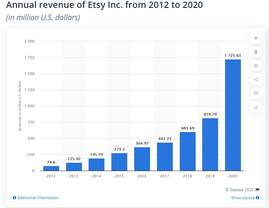Click the 2014 x-axis label

96,176
